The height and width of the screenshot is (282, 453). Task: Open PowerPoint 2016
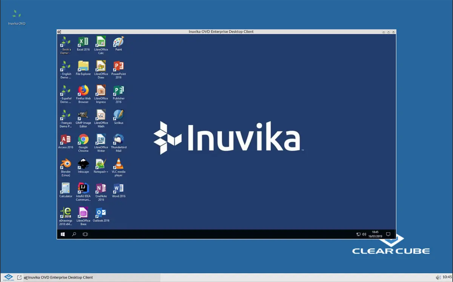pos(119,70)
